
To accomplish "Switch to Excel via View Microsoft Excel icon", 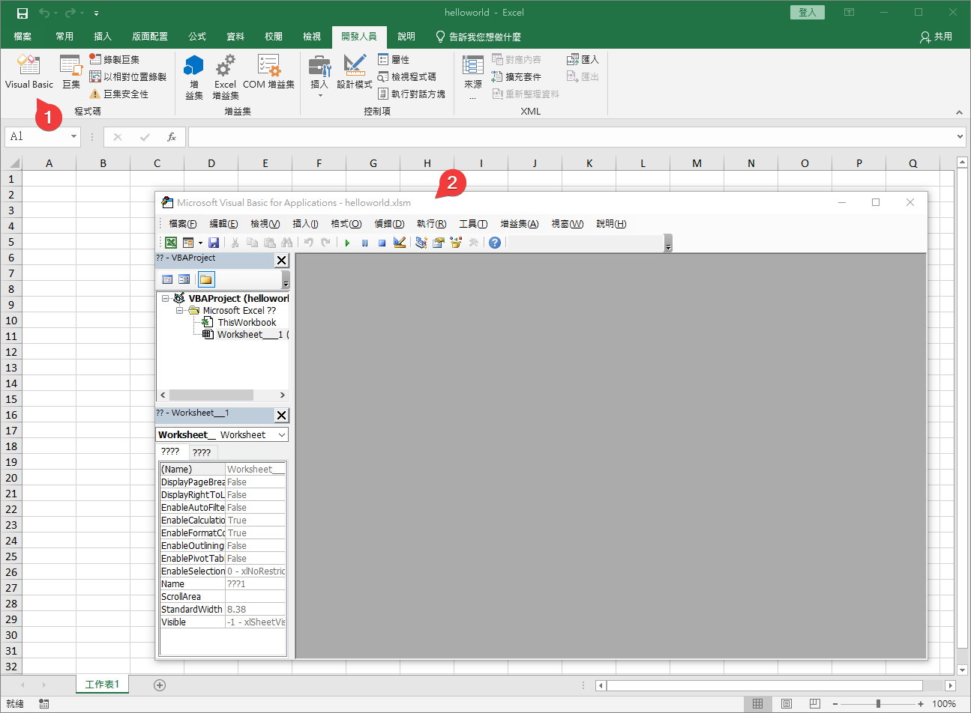I will pyautogui.click(x=171, y=243).
